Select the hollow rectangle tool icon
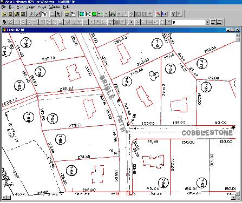242x203 pixels. click(60, 22)
